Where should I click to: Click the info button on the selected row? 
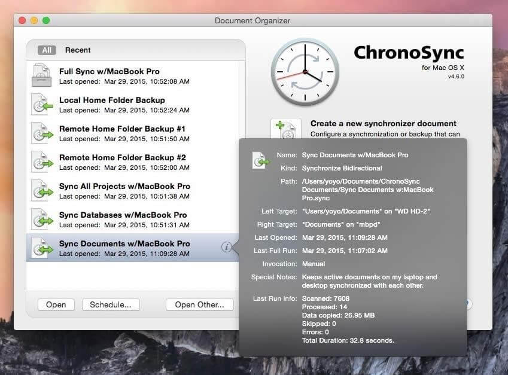(x=226, y=248)
